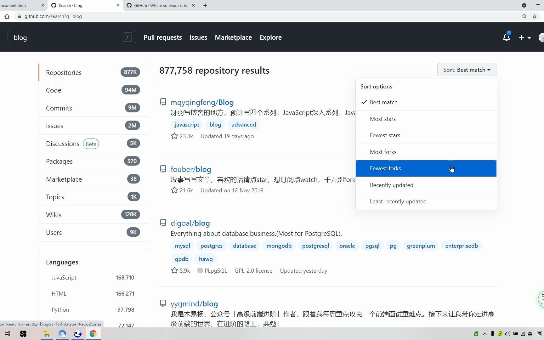
Task: Open Issues in the top navigation
Action: tap(198, 37)
